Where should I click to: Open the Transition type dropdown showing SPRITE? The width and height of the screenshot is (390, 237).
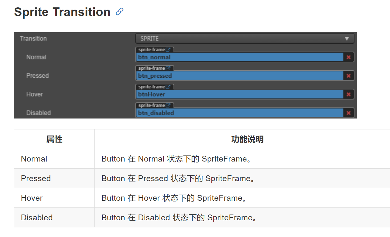[244, 38]
